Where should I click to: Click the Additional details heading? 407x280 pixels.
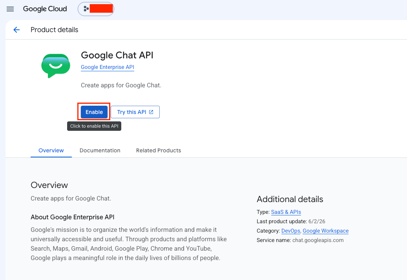point(290,199)
